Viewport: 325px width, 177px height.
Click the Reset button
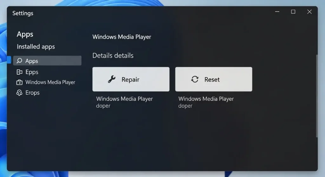point(214,79)
